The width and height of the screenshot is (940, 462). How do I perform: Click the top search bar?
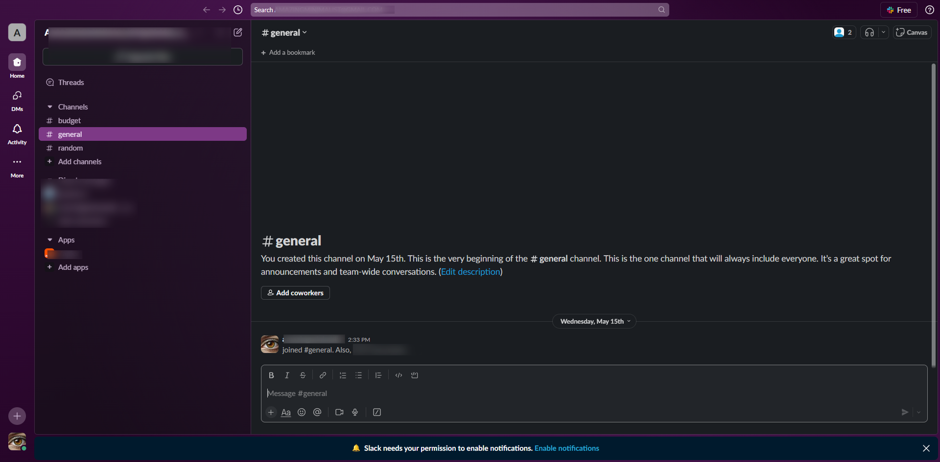tap(460, 10)
